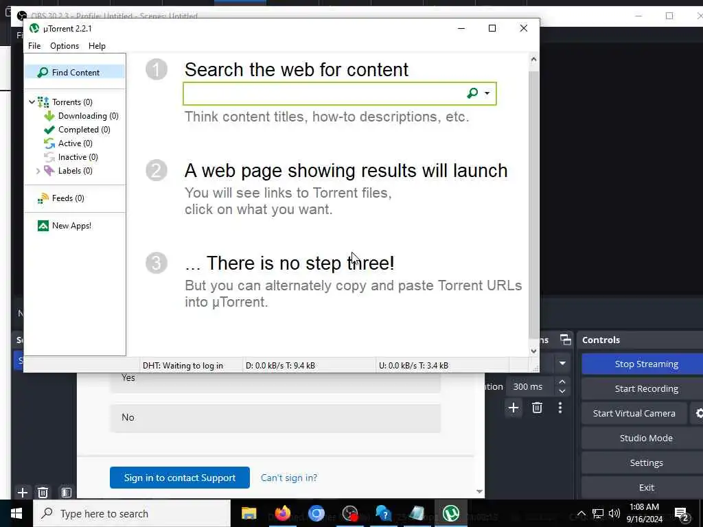The image size is (703, 527).
Task: Remove scene with bottom-left trash icon
Action: tap(43, 493)
